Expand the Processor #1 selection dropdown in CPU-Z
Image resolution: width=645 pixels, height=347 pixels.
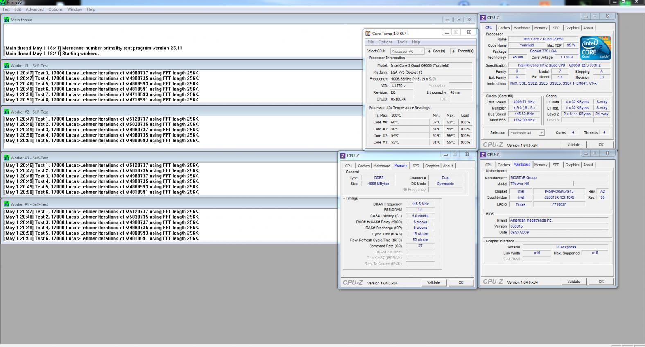click(x=541, y=133)
